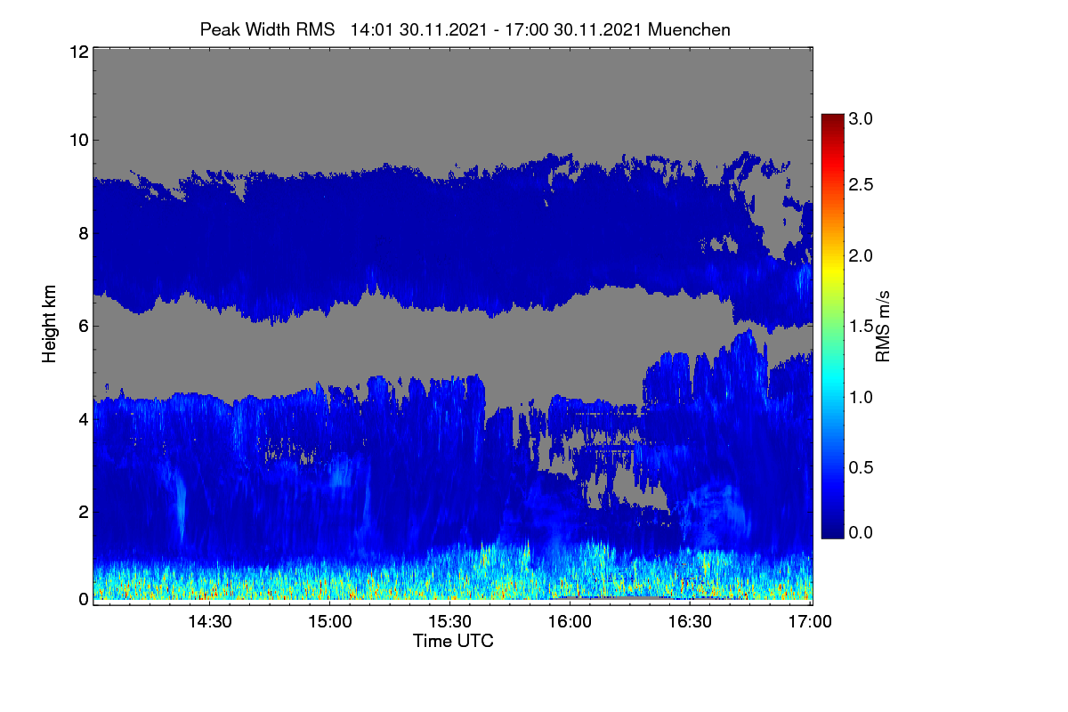Click the 17:00 time tick label

coord(809,621)
